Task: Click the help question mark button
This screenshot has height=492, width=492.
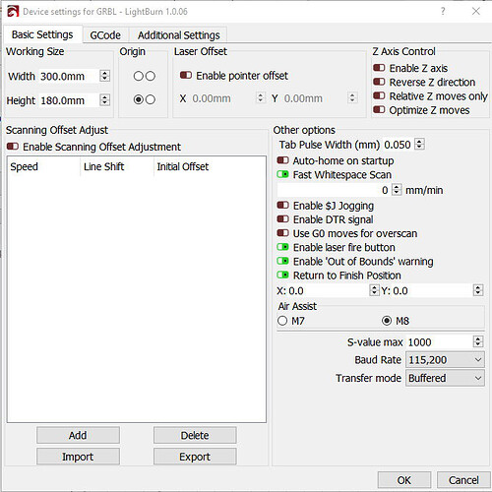Action: 443,11
